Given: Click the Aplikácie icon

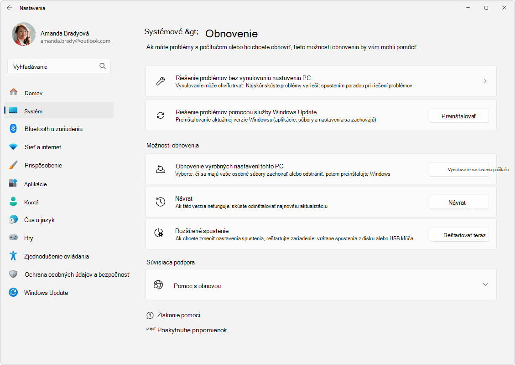Looking at the screenshot, I should tap(13, 183).
